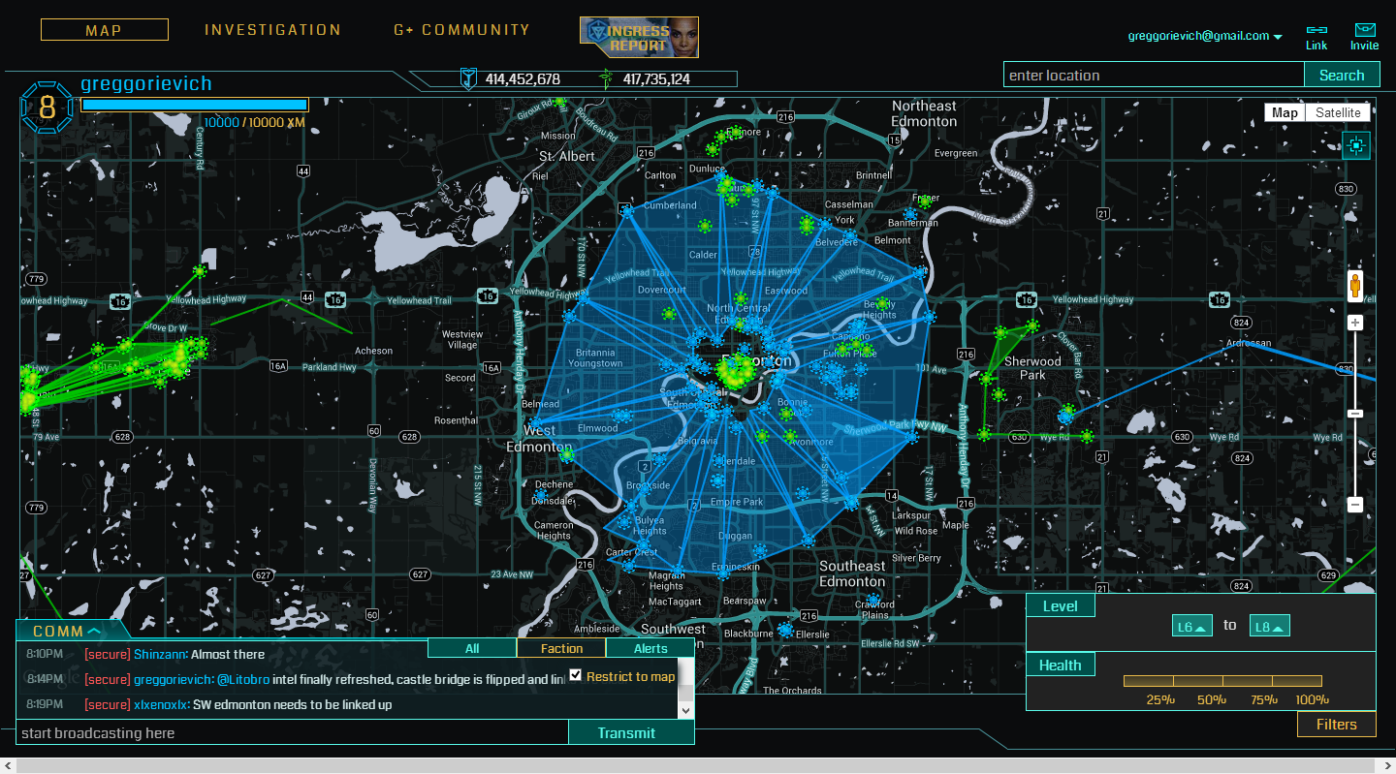Switch COMM to the Alerts tab
The height and width of the screenshot is (774, 1396).
650,648
